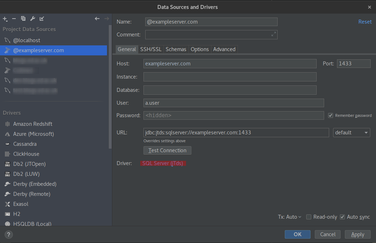Focus the Host input field
The image size is (376, 243).
tap(230, 64)
